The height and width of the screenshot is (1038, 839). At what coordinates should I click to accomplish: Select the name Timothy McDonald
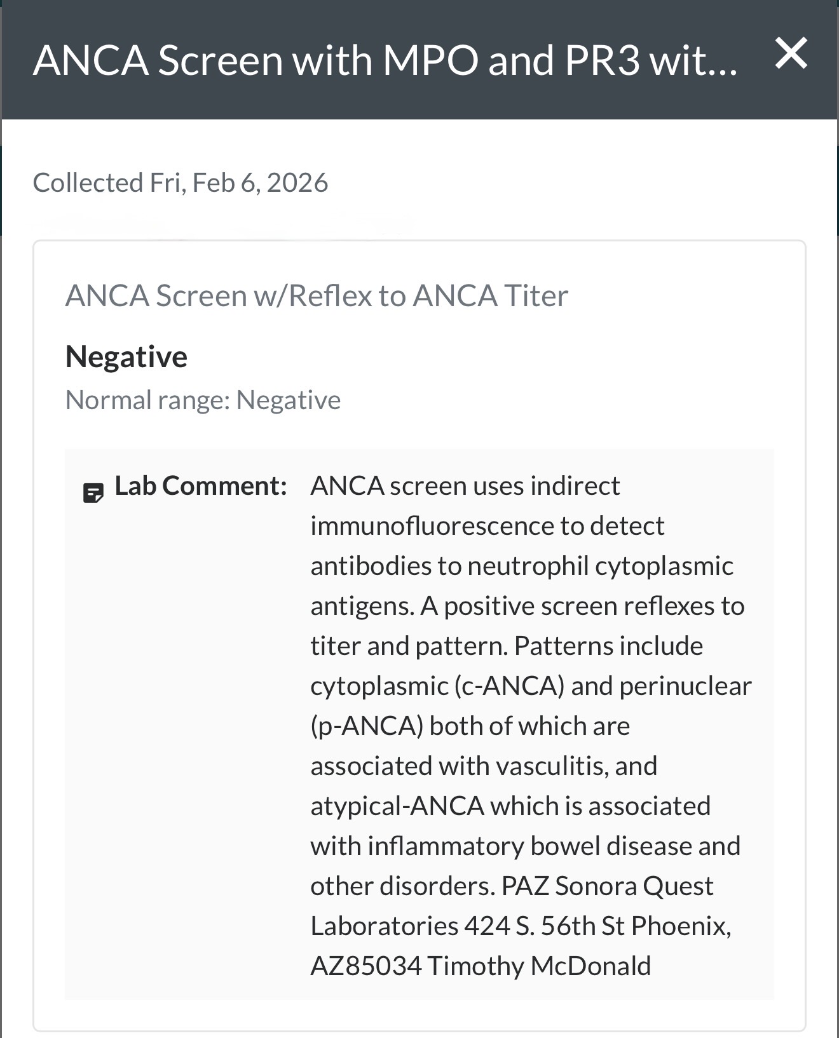pos(539,966)
